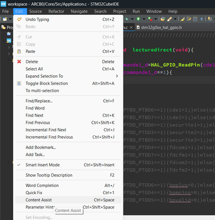215x220 pixels.
Task: Open the Help menu
Action: pos(173,12)
